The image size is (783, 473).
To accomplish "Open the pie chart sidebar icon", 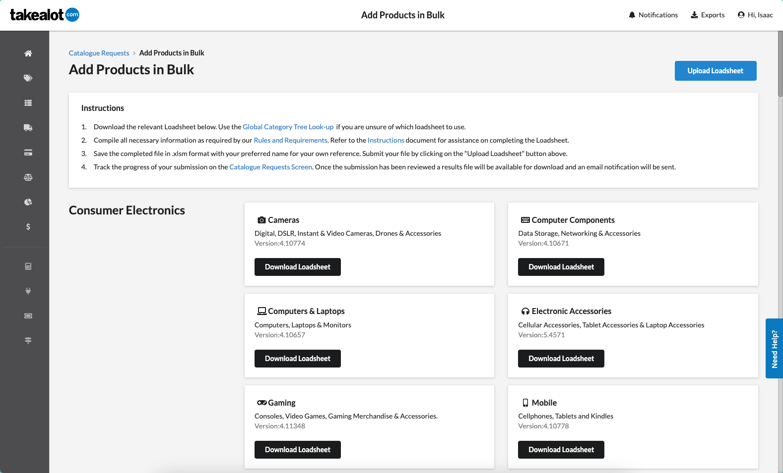I will [28, 202].
